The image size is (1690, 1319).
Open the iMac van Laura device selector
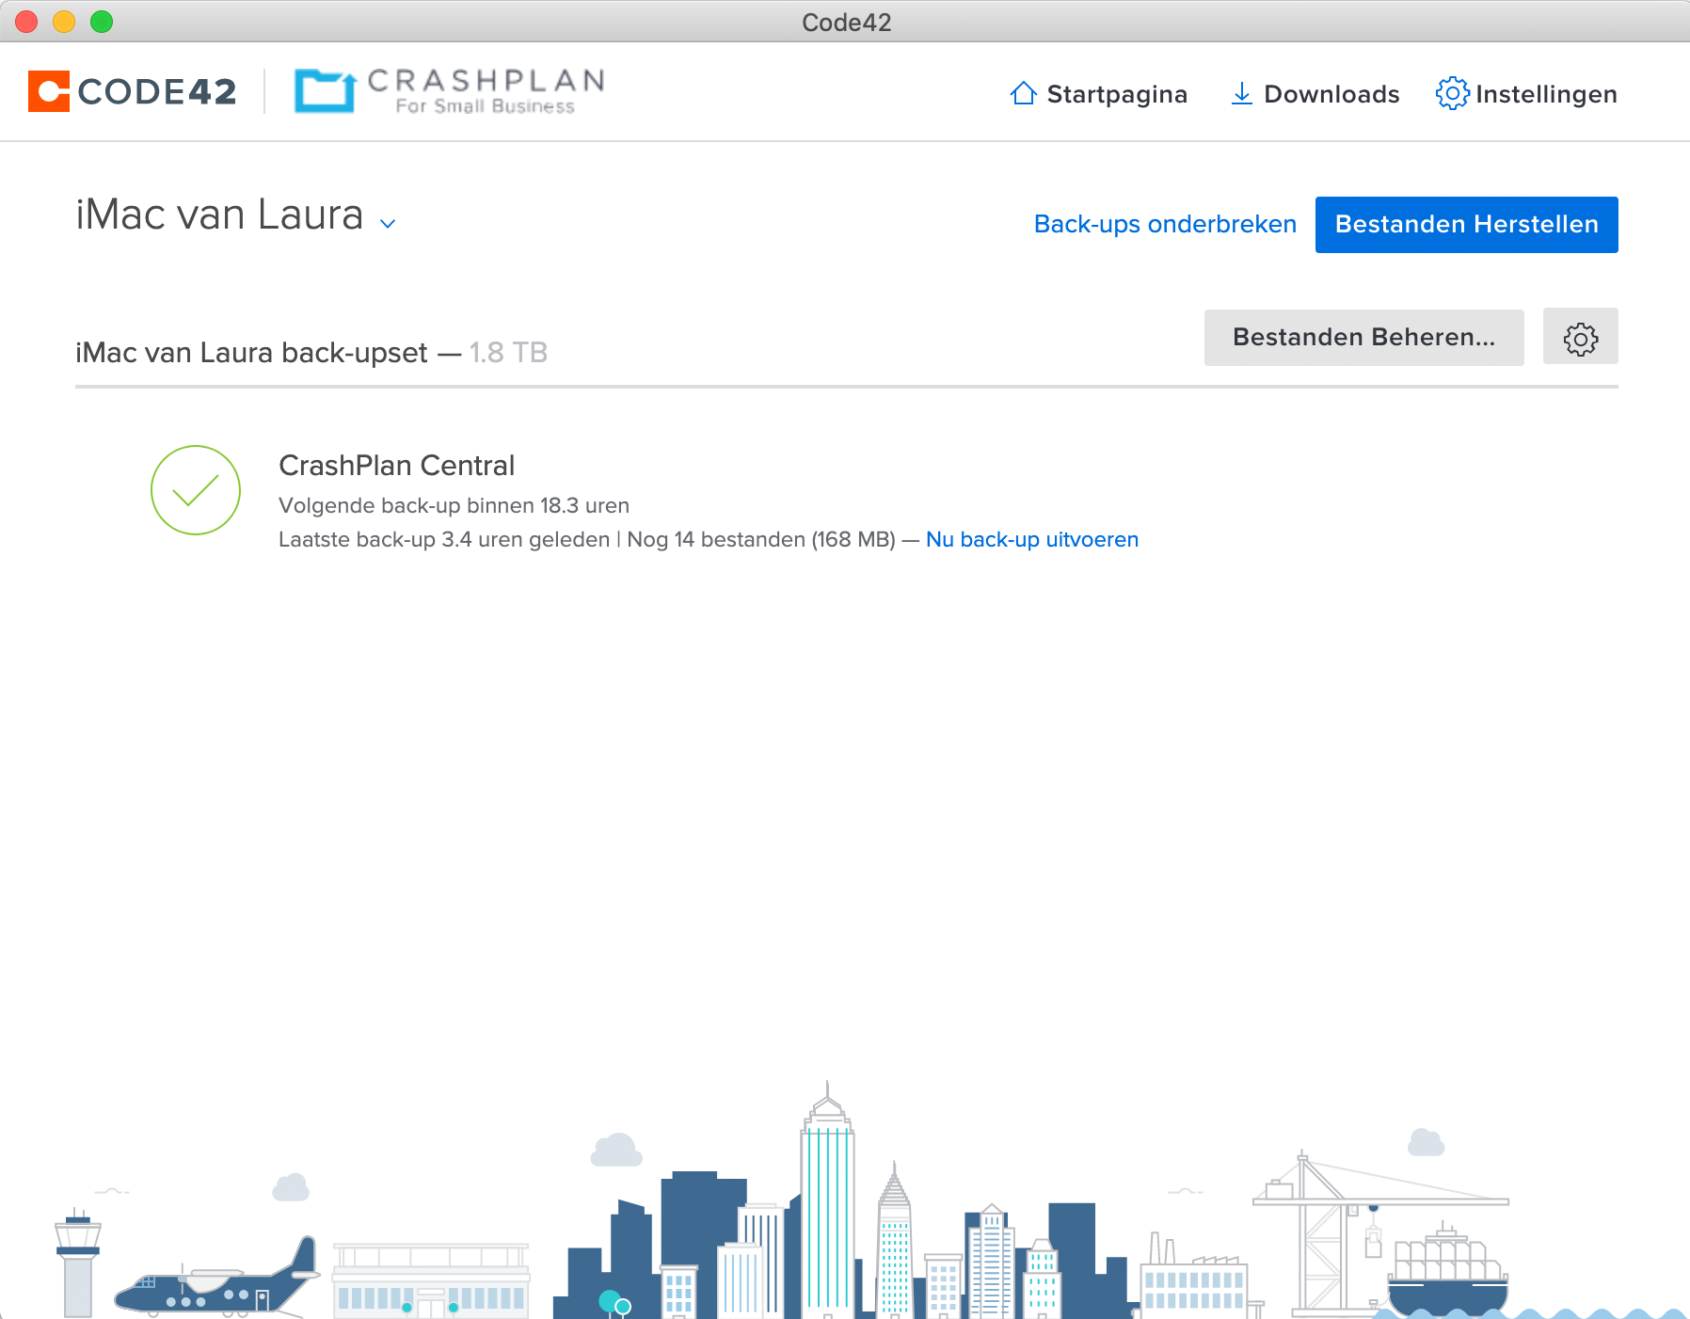(x=219, y=215)
